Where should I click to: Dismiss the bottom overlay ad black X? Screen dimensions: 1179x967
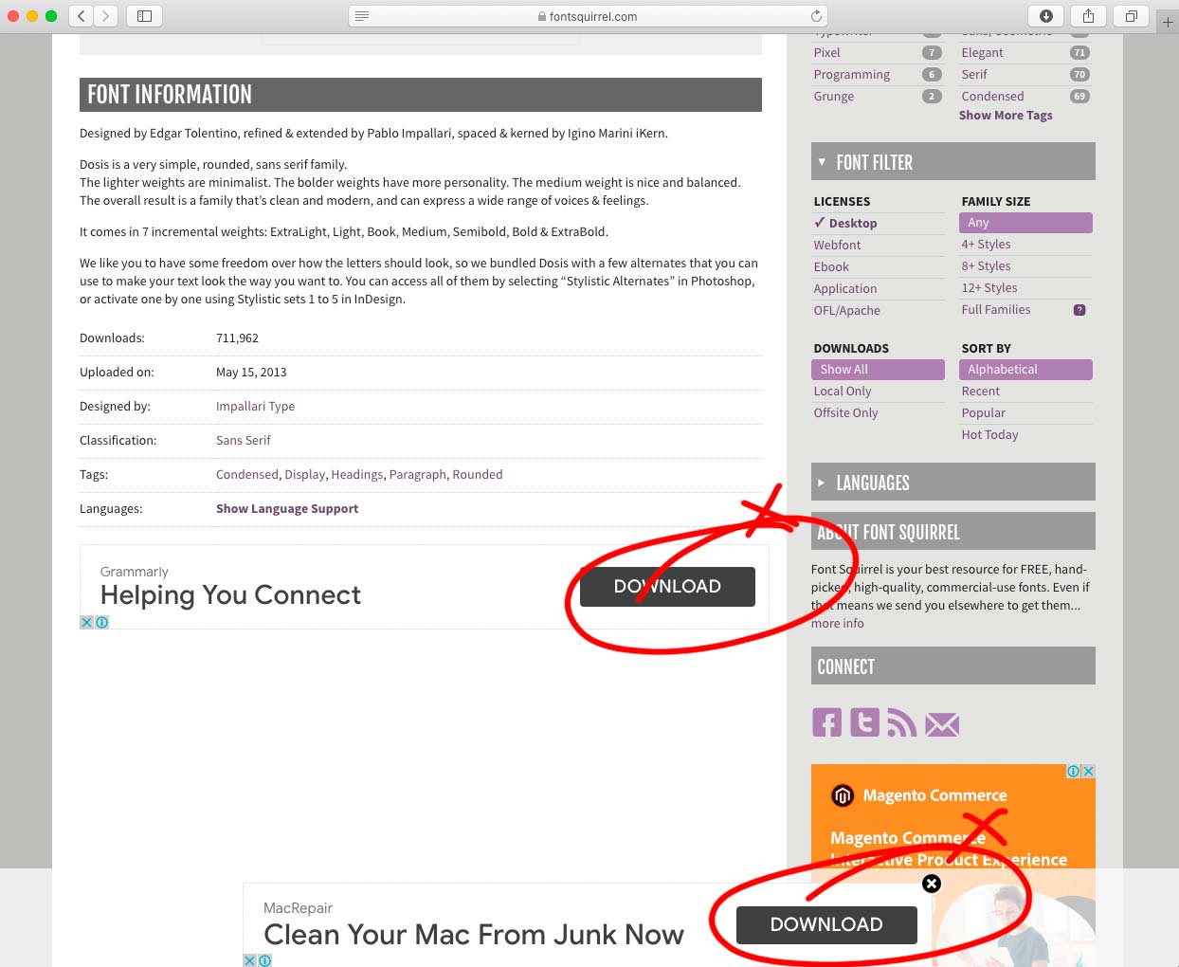click(932, 884)
